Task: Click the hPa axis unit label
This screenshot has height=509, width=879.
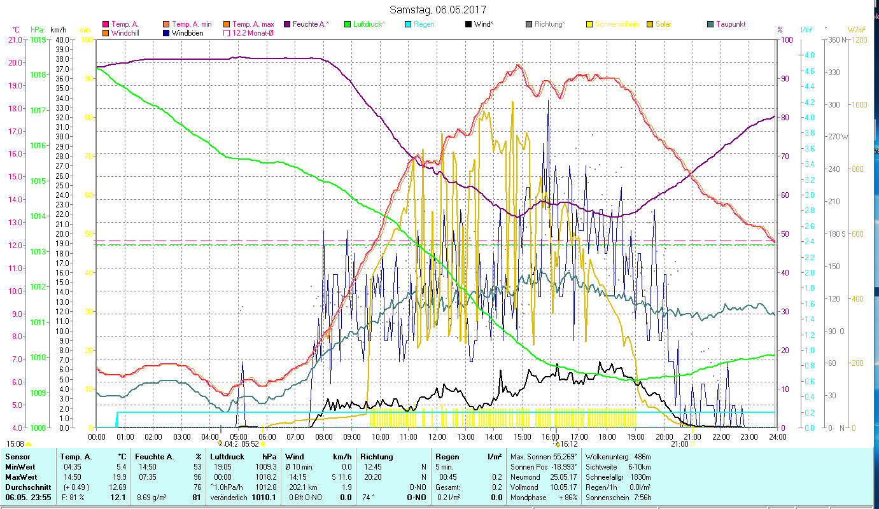Action: (x=36, y=30)
